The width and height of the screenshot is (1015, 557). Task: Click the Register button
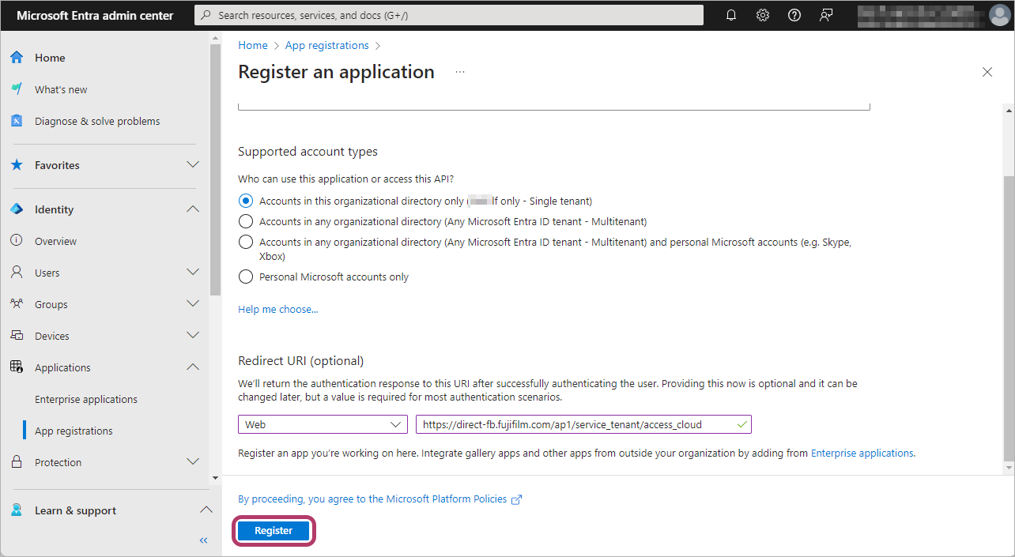(x=274, y=531)
